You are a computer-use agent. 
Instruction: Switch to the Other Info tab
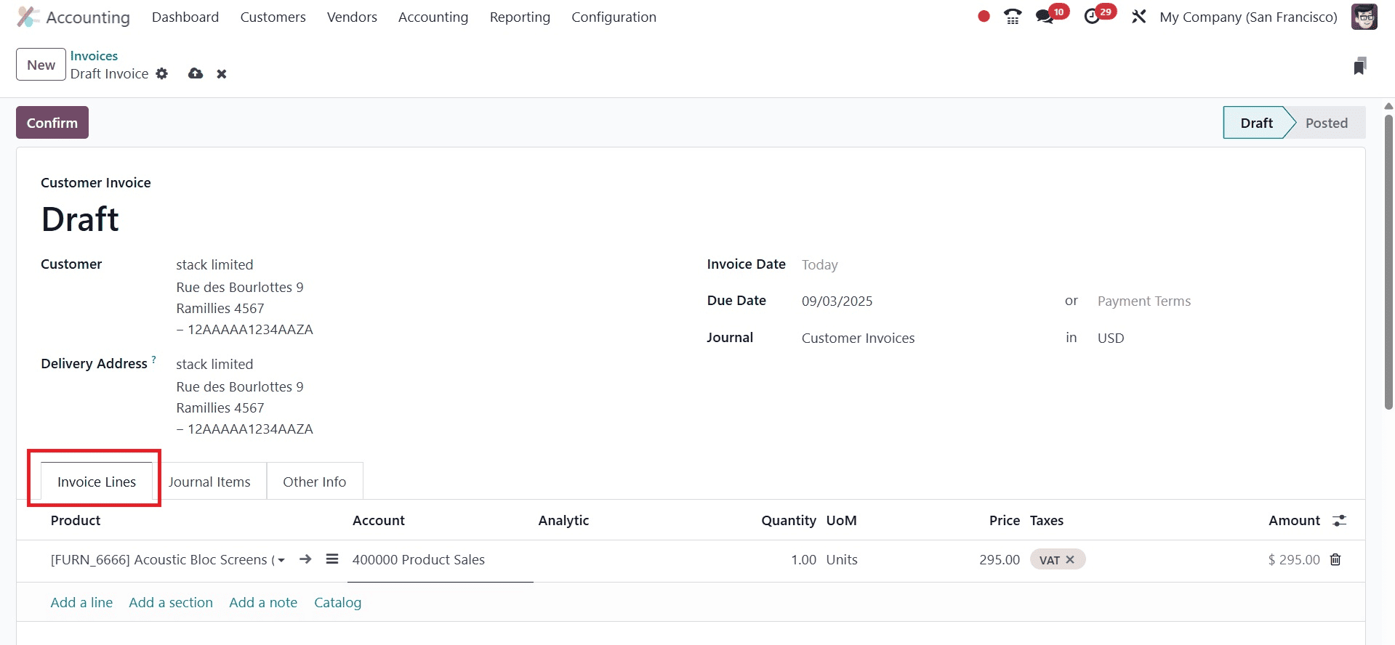pyautogui.click(x=314, y=482)
